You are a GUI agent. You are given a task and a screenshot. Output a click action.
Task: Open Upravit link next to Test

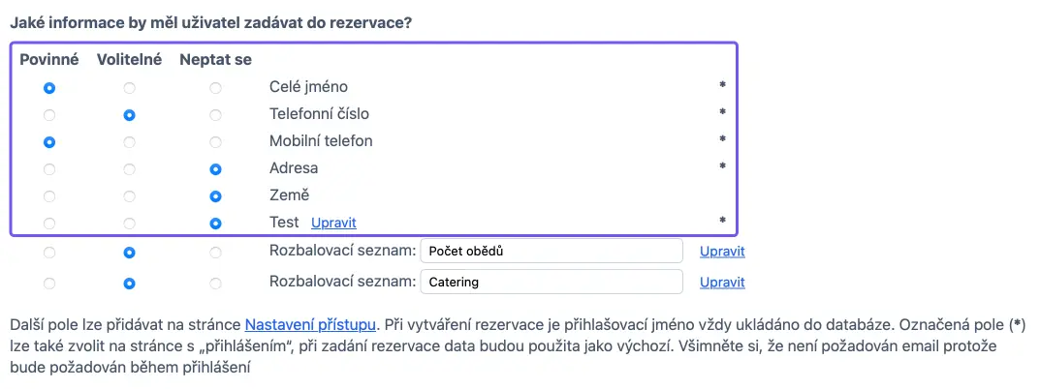click(x=333, y=224)
